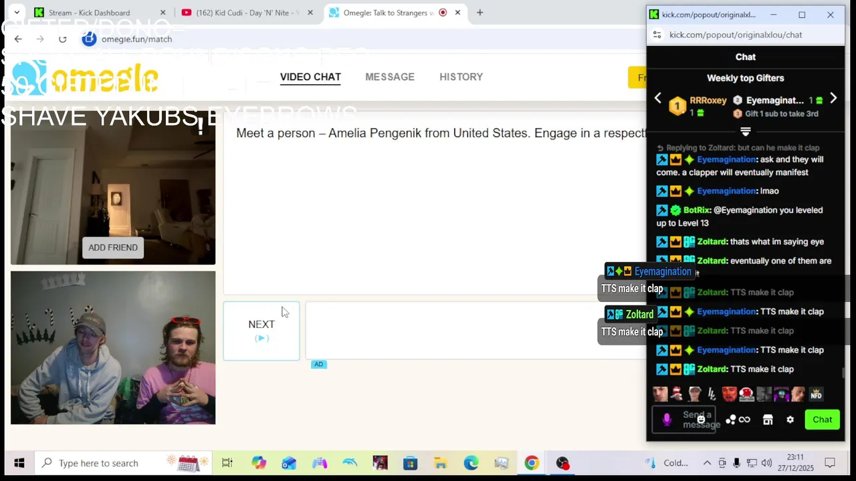The height and width of the screenshot is (481, 856).
Task: Open OBS Studio from taskbar
Action: tap(562, 463)
